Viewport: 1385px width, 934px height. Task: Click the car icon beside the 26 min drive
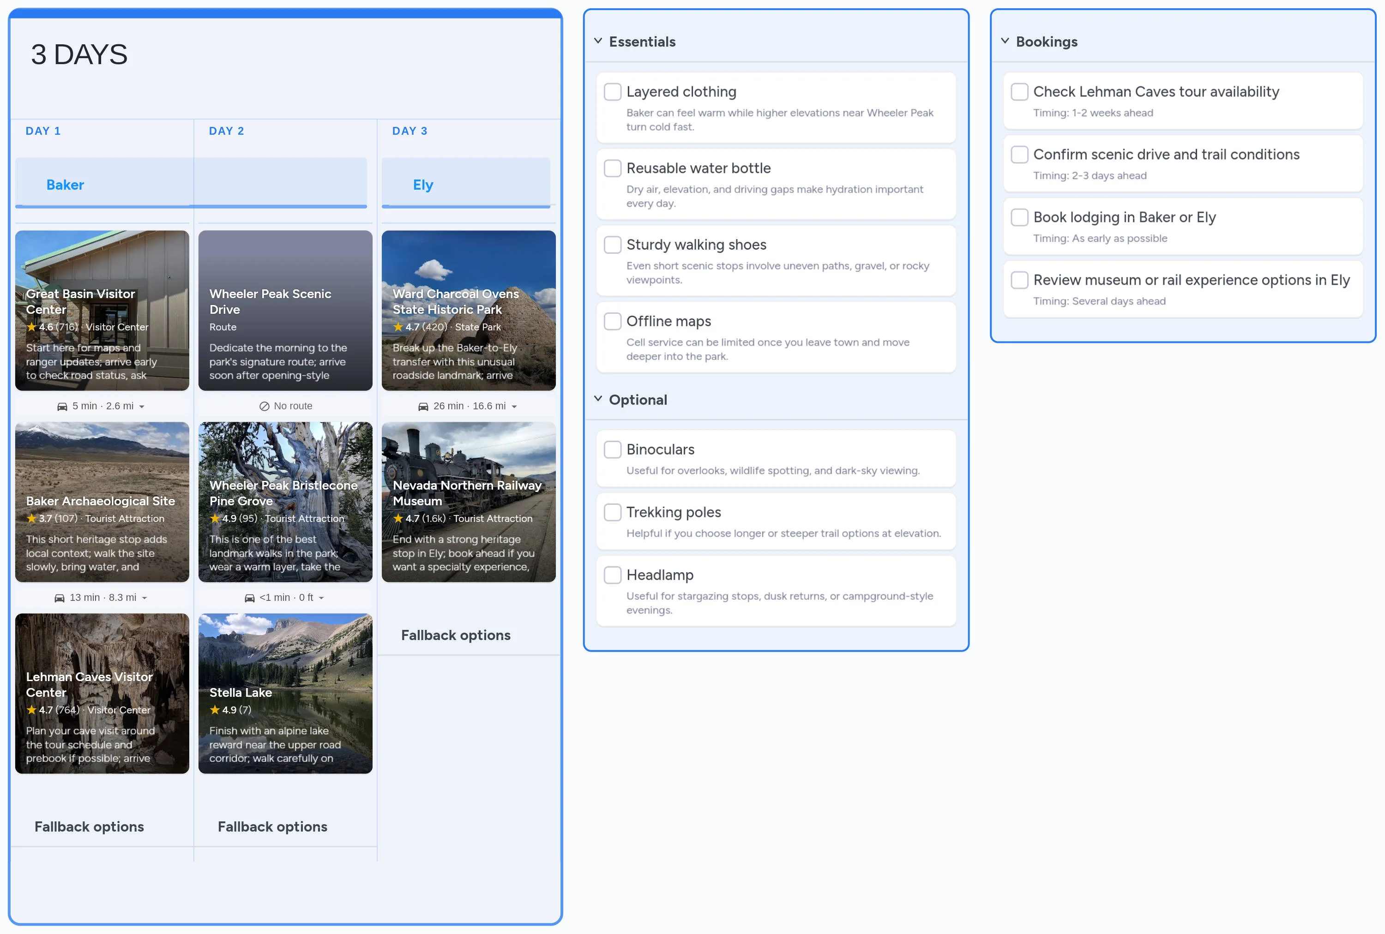[x=424, y=406]
